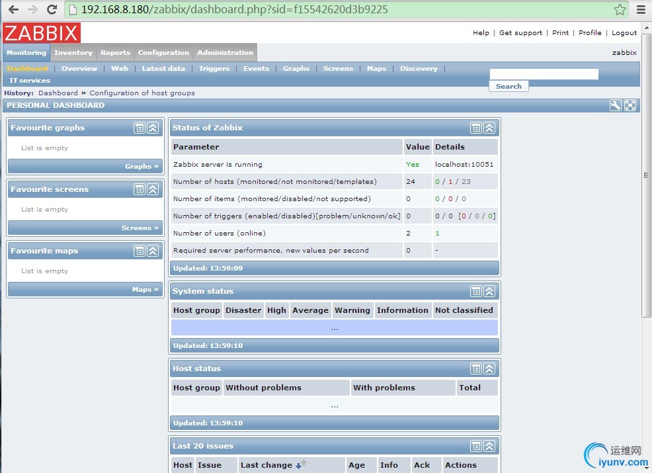
Task: Select Dashboard submenu item
Action: tap(28, 68)
